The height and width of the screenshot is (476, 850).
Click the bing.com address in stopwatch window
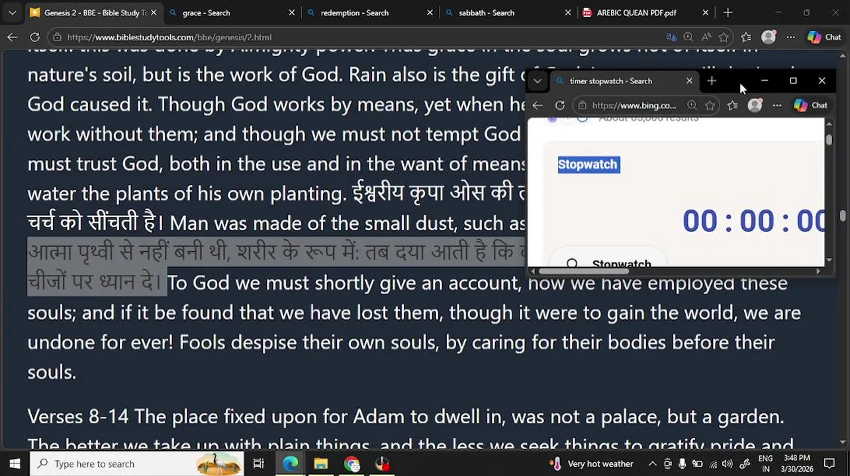[634, 105]
